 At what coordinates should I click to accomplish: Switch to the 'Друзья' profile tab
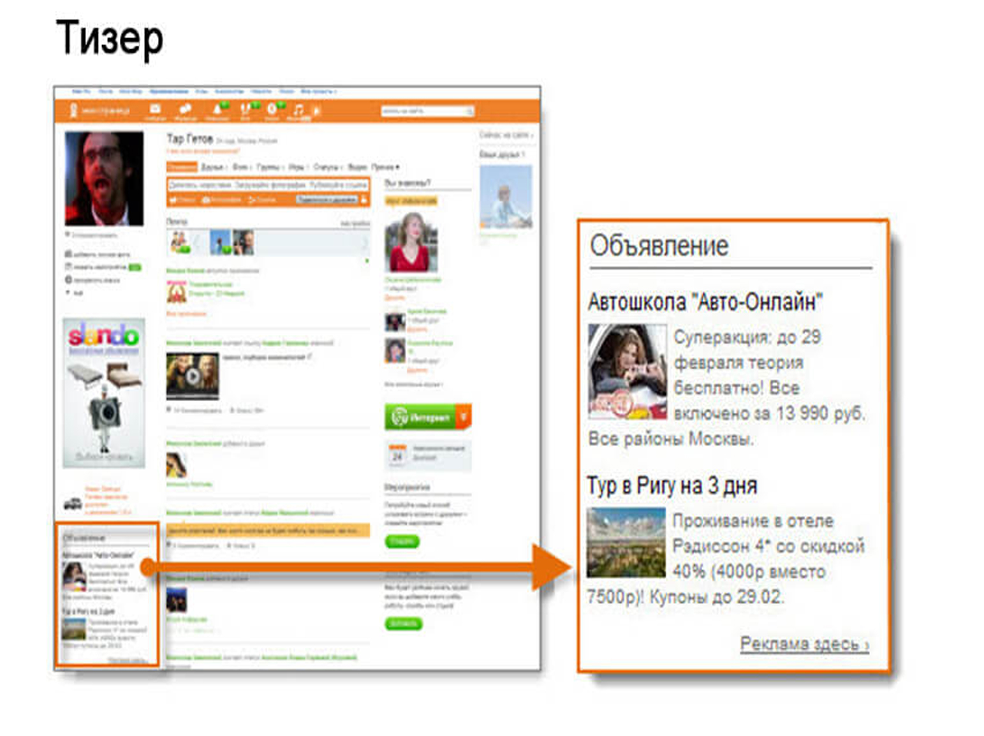point(213,167)
